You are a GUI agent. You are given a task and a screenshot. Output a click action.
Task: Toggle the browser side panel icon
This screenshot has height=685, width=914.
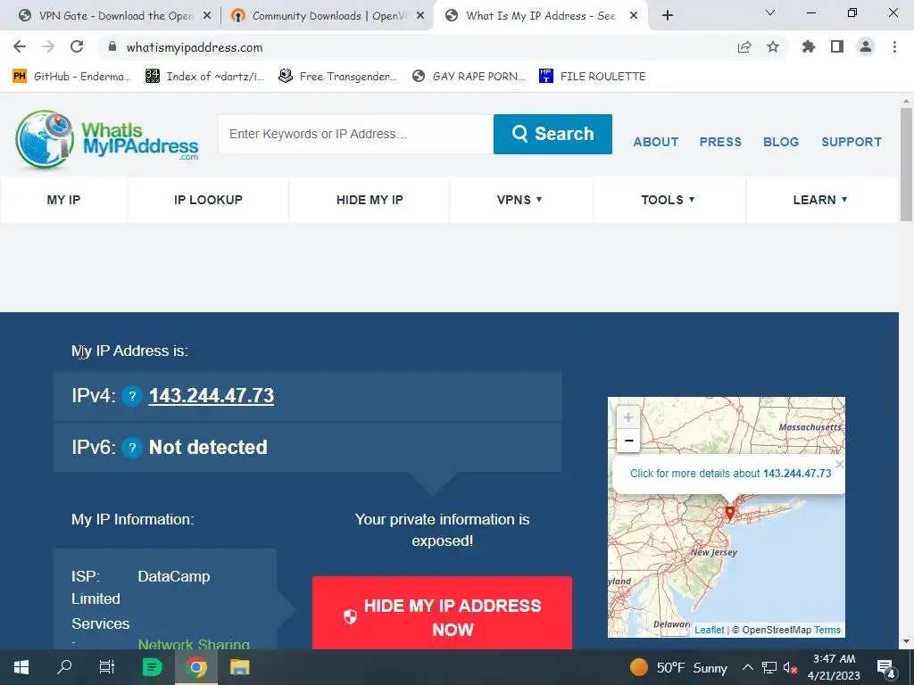pos(837,46)
